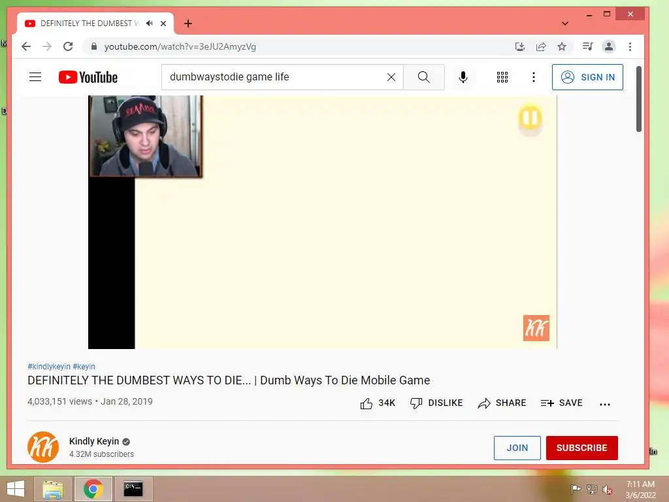Screen dimensions: 669x502
Task: Save the video to a playlist
Action: tap(561, 403)
